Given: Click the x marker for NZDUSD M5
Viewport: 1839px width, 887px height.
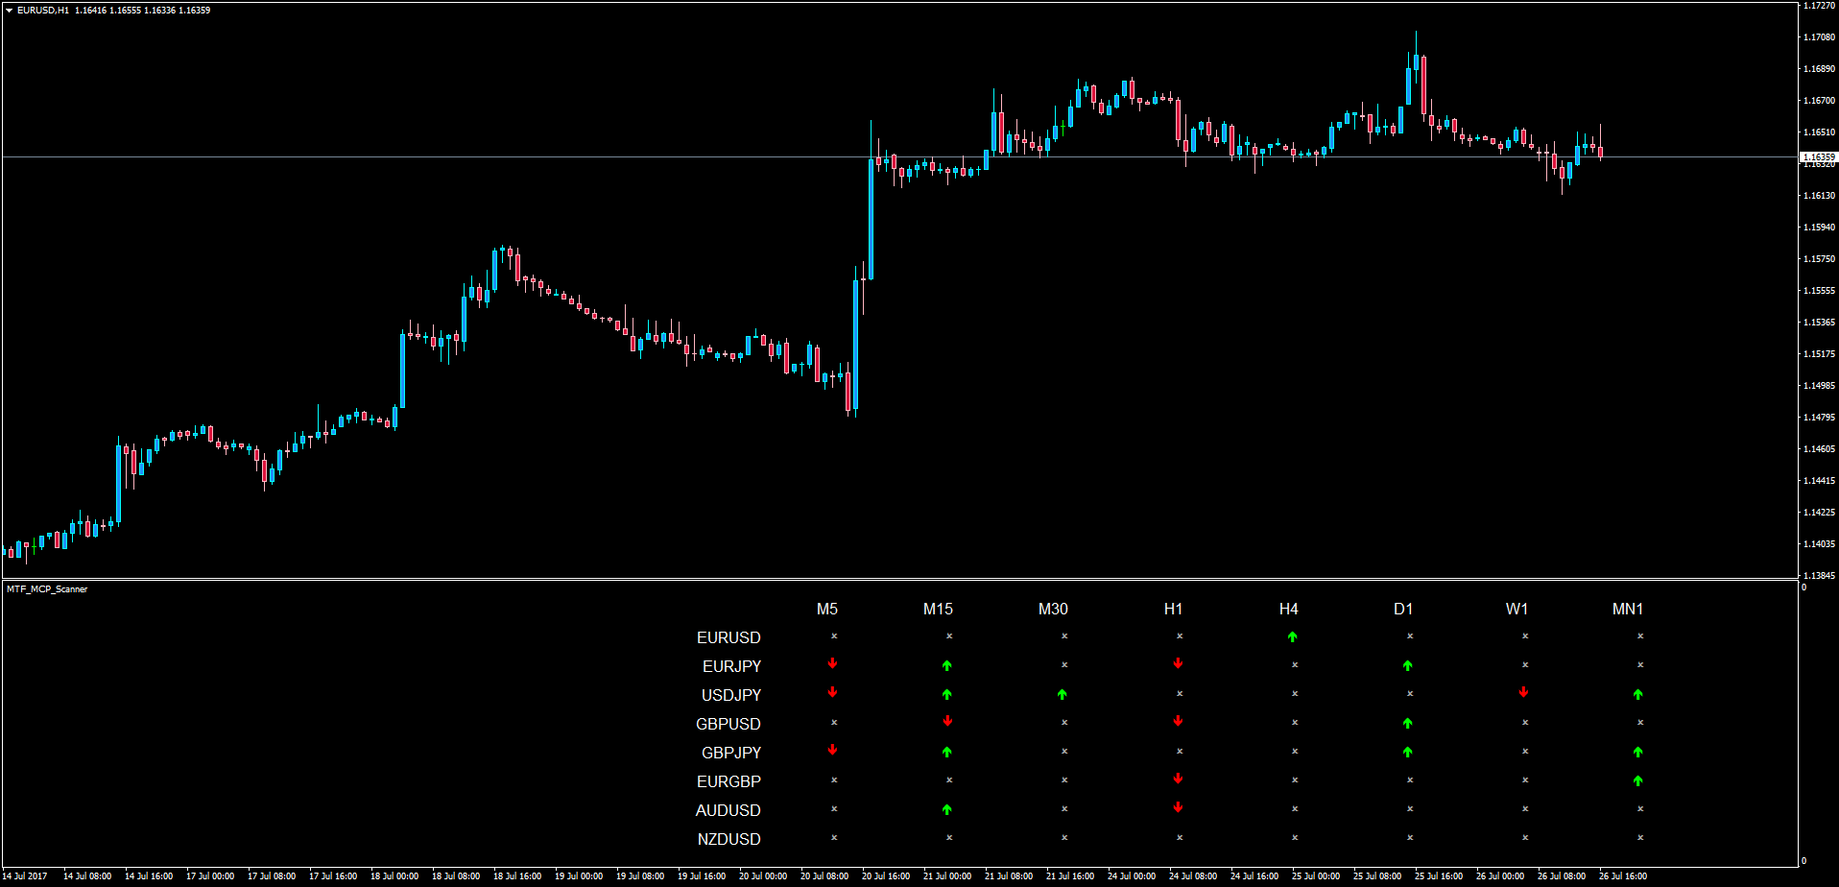Looking at the screenshot, I should tap(834, 837).
